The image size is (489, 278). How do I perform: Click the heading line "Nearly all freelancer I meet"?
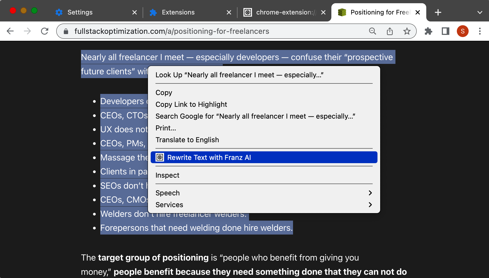click(132, 57)
